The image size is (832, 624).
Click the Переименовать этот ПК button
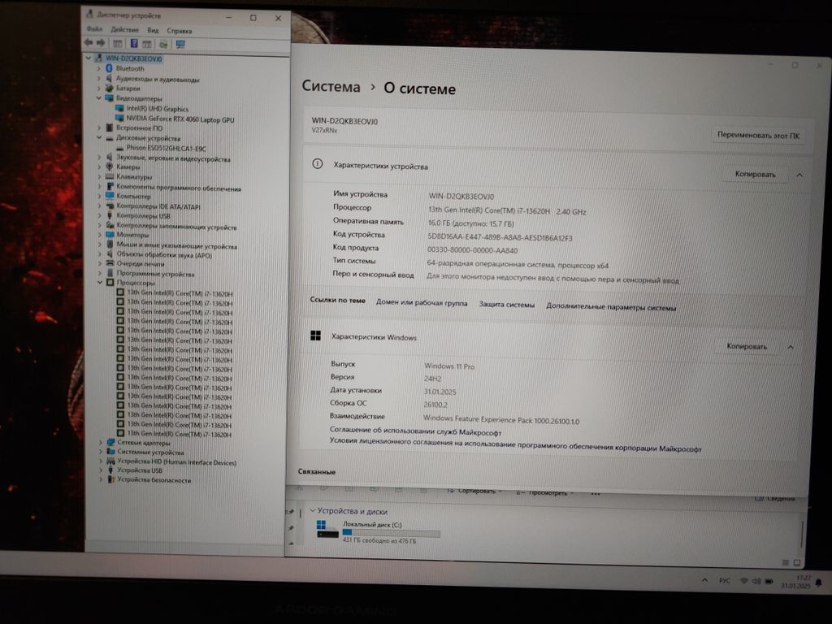point(758,135)
